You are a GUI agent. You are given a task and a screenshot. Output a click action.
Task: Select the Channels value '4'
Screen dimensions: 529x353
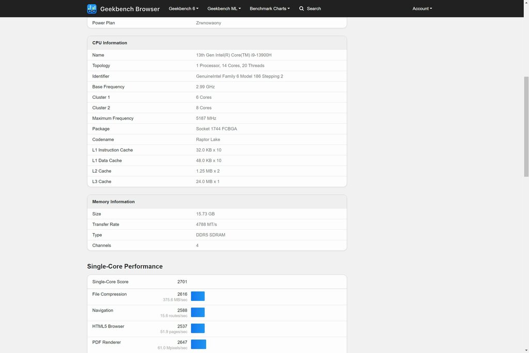pyautogui.click(x=197, y=245)
